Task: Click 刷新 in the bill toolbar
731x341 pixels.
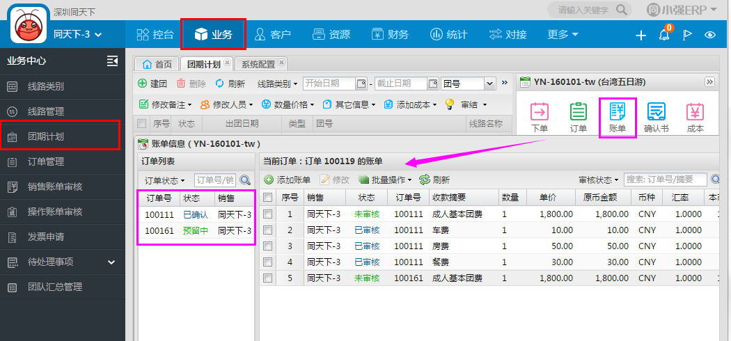Action: click(x=434, y=180)
